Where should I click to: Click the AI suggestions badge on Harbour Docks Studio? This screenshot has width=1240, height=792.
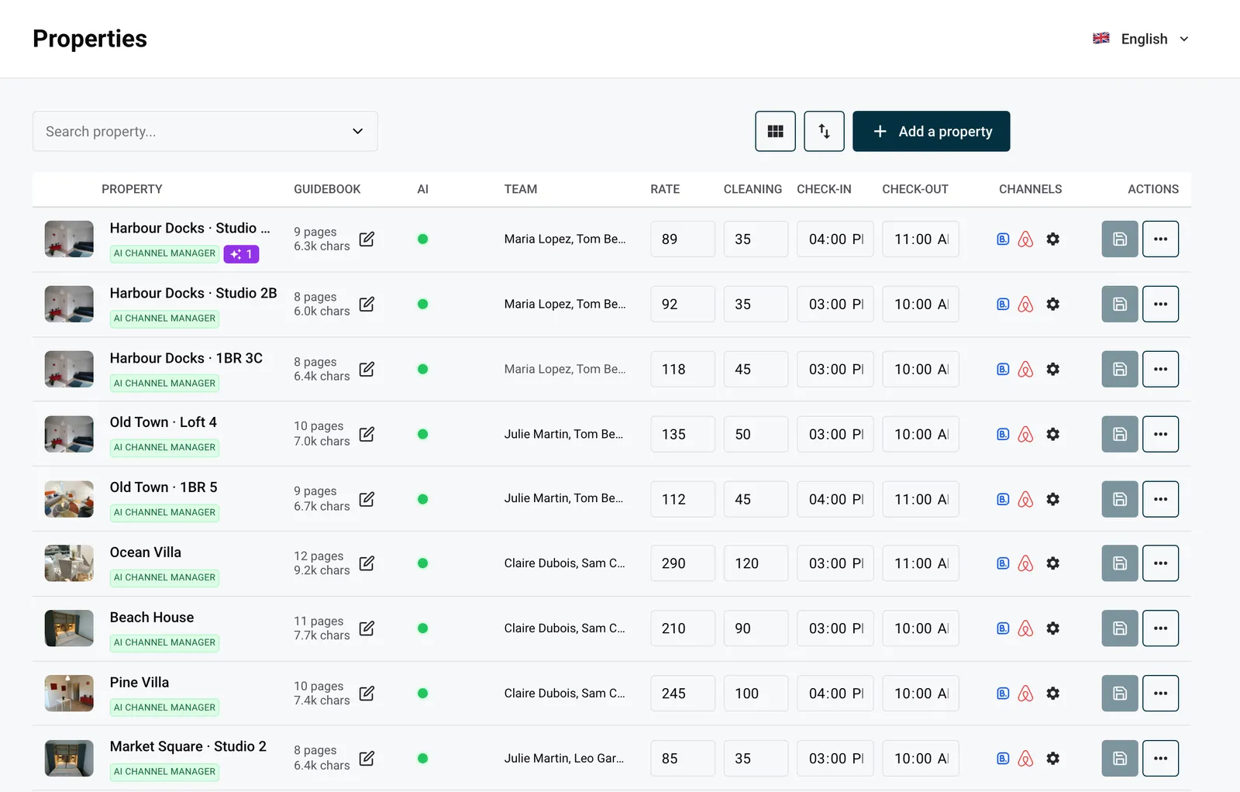(241, 253)
